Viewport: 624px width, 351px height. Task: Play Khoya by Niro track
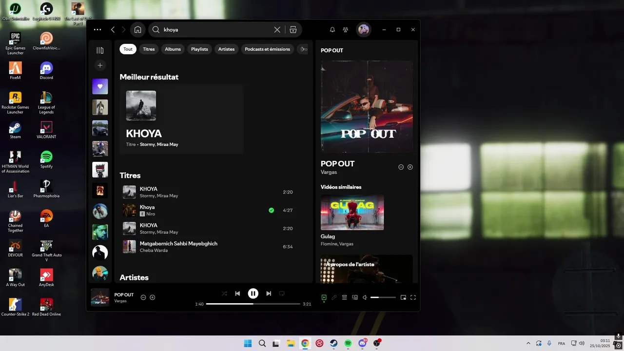208,210
